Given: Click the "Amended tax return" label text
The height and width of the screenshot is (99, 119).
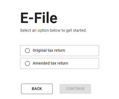Looking at the screenshot, I should (50, 63).
